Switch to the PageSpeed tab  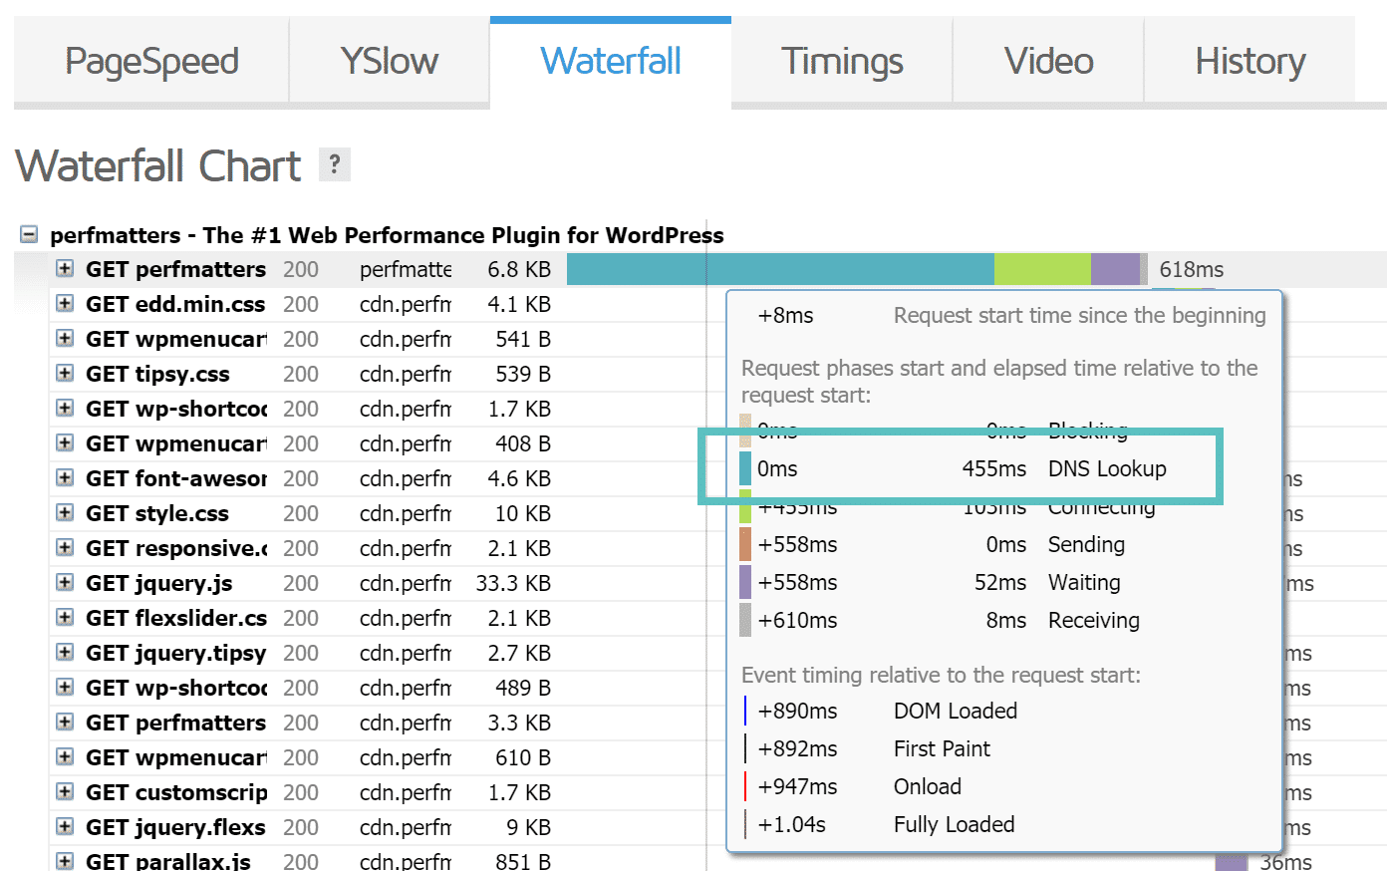(150, 60)
